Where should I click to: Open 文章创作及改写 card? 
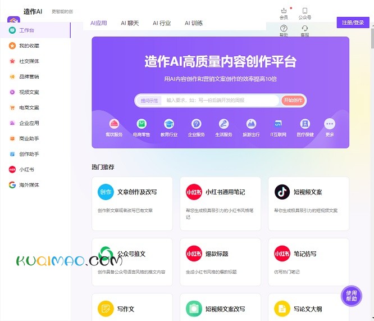tap(132, 204)
